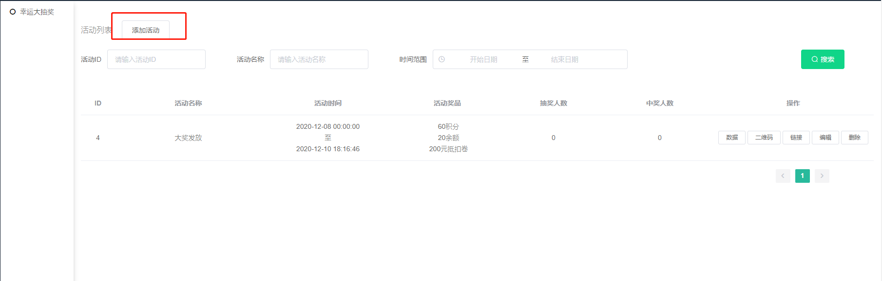Focus the 活动名称 input field
The height and width of the screenshot is (281, 882).
click(x=319, y=59)
